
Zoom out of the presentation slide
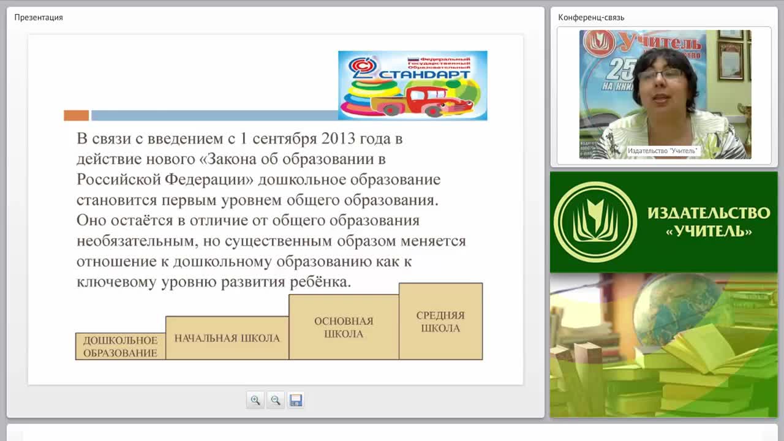[276, 400]
